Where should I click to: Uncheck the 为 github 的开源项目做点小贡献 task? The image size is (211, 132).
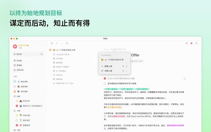(105, 78)
